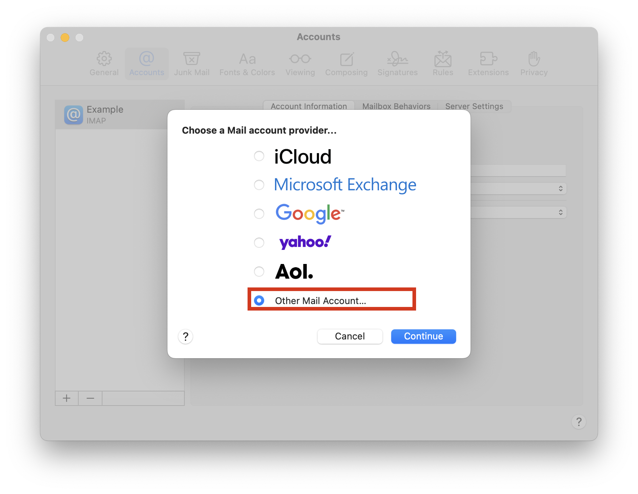Click Cancel in provider dialog
This screenshot has height=494, width=638.
(x=350, y=336)
